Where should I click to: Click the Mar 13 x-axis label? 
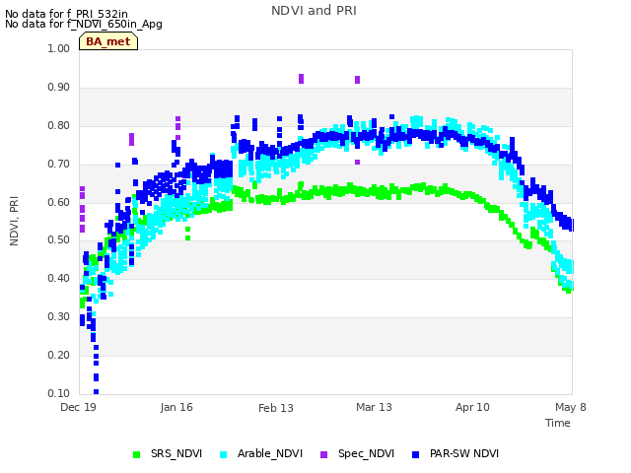[374, 407]
